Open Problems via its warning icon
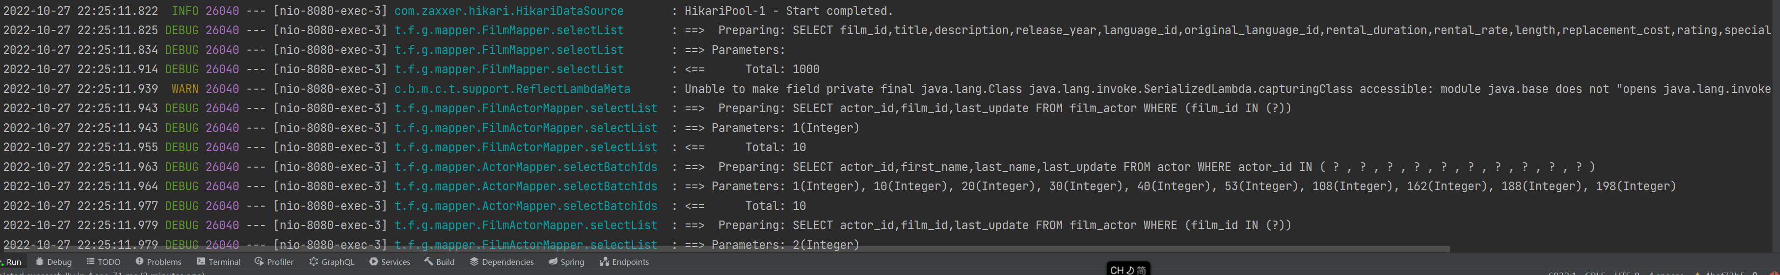 [140, 262]
